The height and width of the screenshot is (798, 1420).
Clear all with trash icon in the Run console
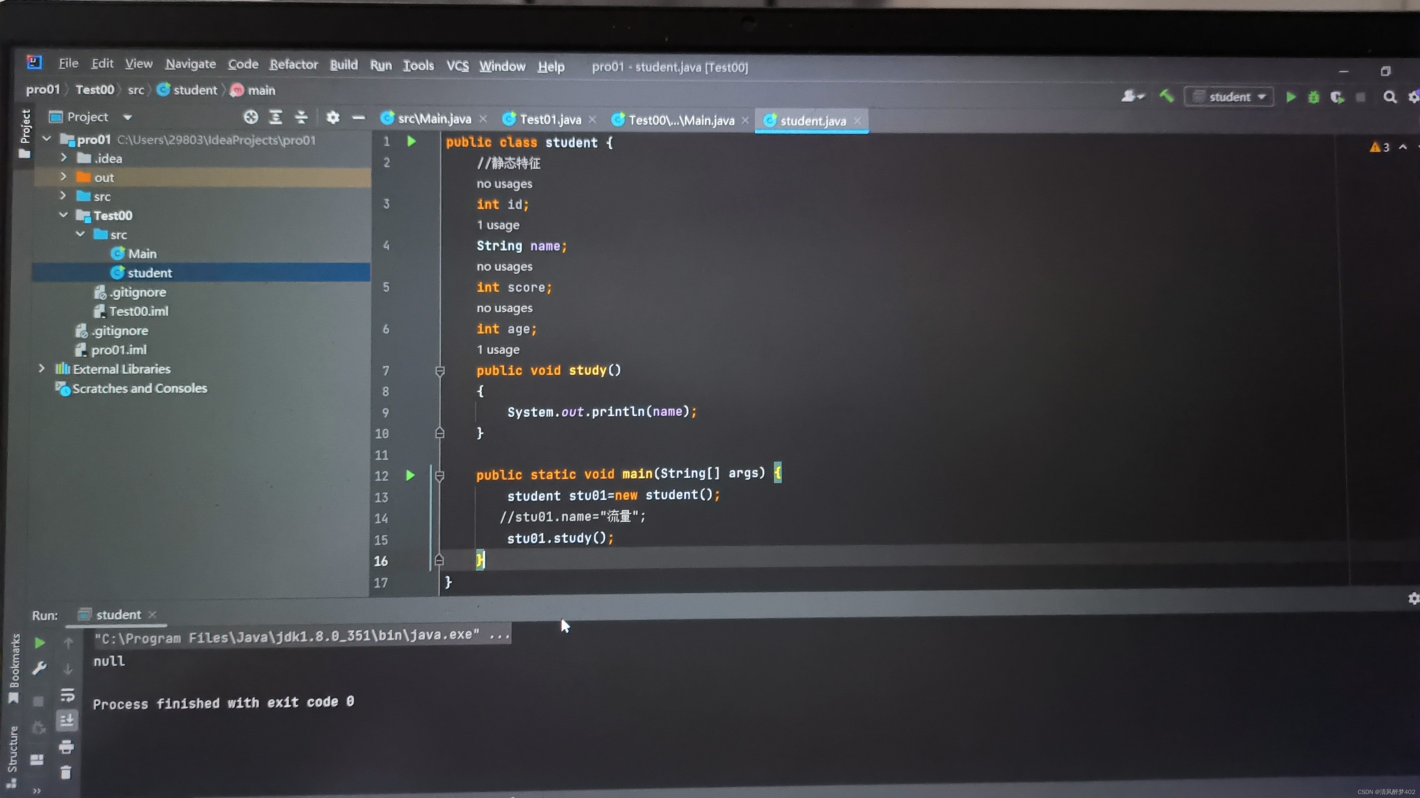click(x=65, y=773)
